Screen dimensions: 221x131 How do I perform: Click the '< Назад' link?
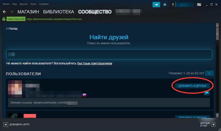point(12,28)
